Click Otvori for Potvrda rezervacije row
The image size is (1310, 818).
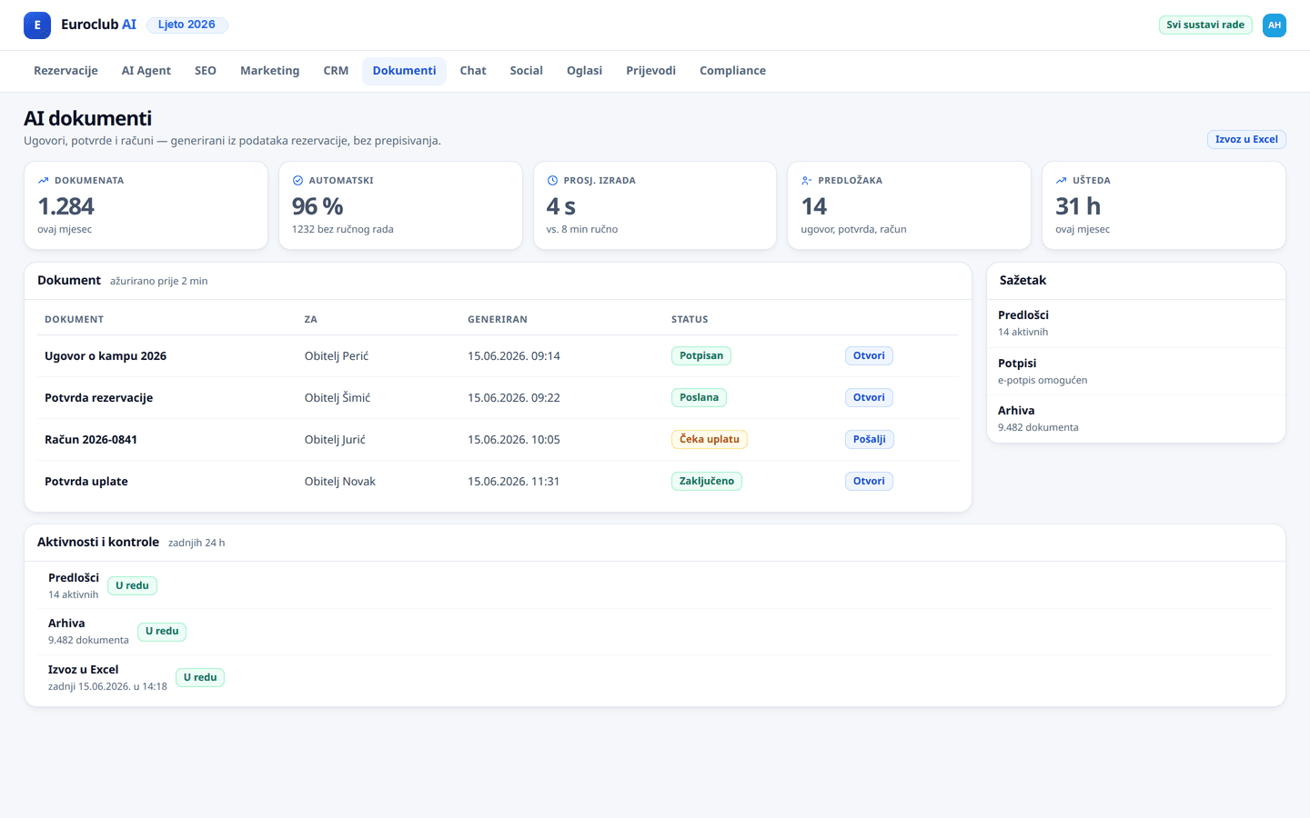(x=869, y=398)
